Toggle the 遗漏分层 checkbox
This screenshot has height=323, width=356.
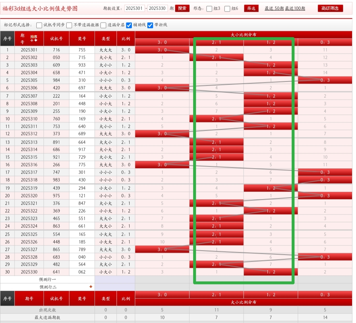click(104, 25)
